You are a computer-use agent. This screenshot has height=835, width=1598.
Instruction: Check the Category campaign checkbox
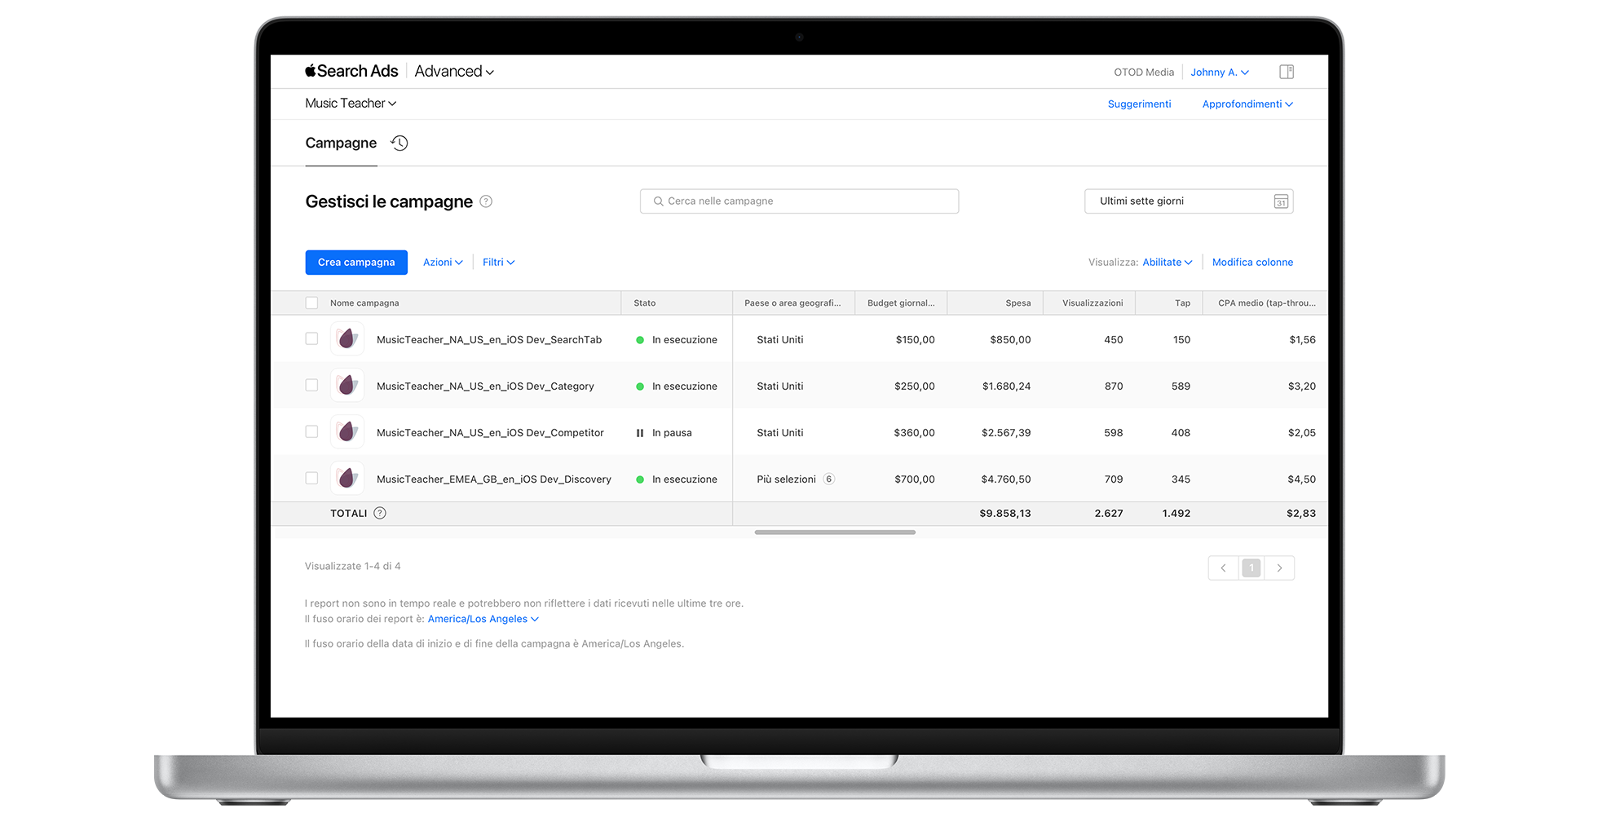coord(311,385)
